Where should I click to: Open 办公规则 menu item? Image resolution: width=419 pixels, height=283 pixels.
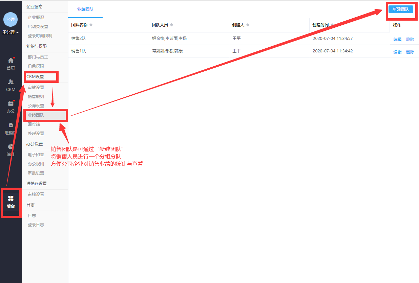(x=36, y=164)
